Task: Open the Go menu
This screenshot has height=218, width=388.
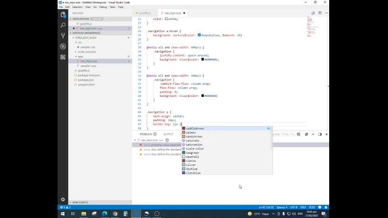Action: [x=95, y=7]
